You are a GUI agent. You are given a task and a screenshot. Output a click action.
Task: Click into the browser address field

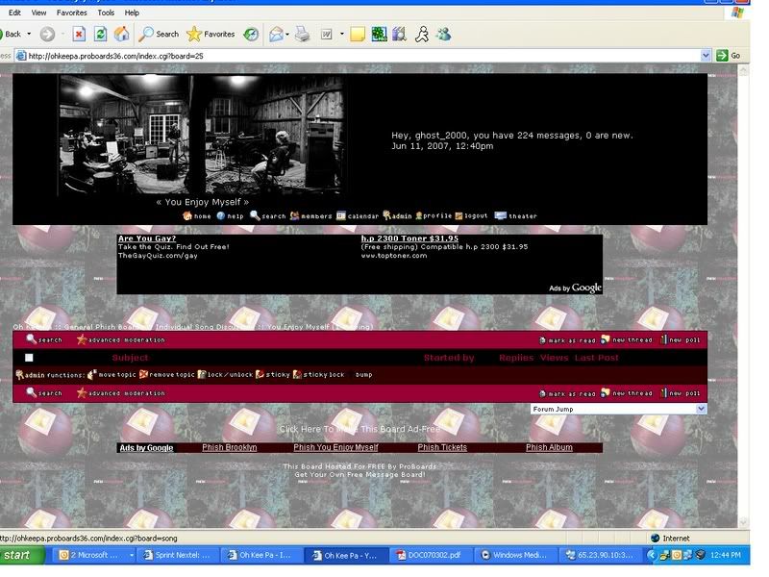click(365, 56)
